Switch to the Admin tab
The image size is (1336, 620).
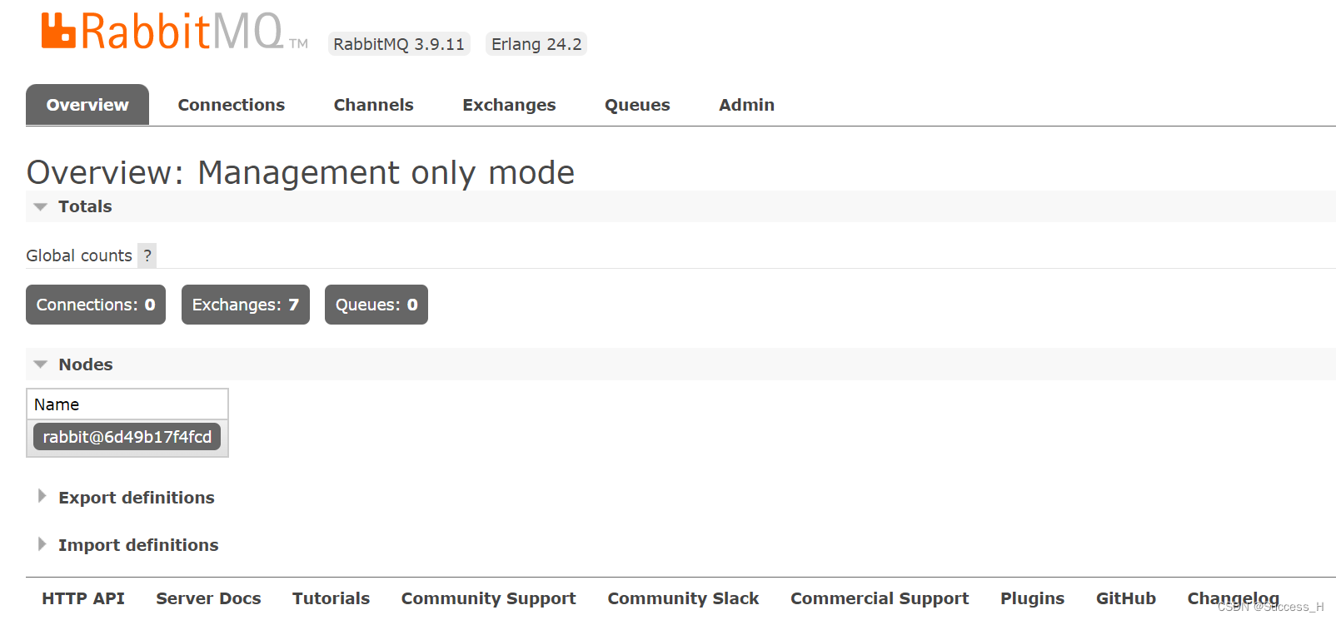tap(746, 105)
